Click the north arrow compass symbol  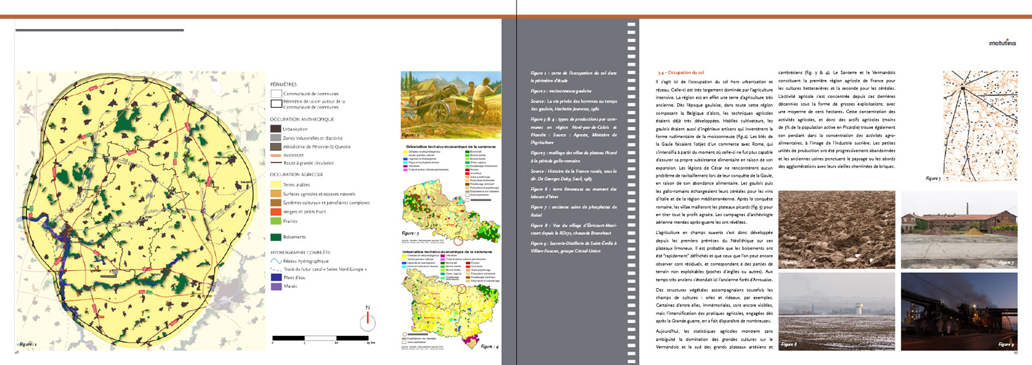pos(368,320)
